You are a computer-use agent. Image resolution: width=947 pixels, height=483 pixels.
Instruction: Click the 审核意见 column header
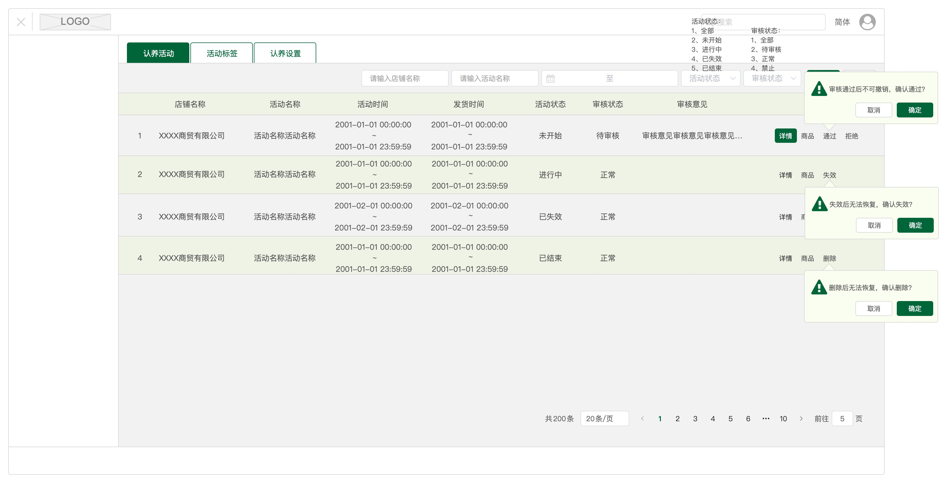tap(692, 104)
